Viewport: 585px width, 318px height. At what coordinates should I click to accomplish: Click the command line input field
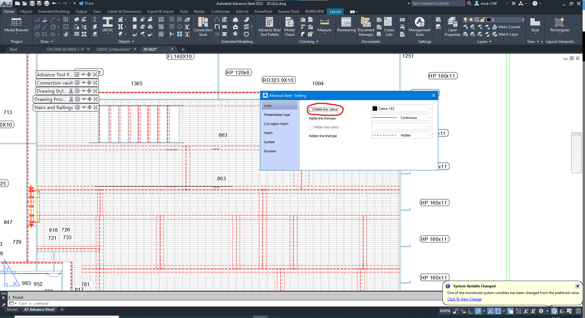pyautogui.click(x=225, y=303)
